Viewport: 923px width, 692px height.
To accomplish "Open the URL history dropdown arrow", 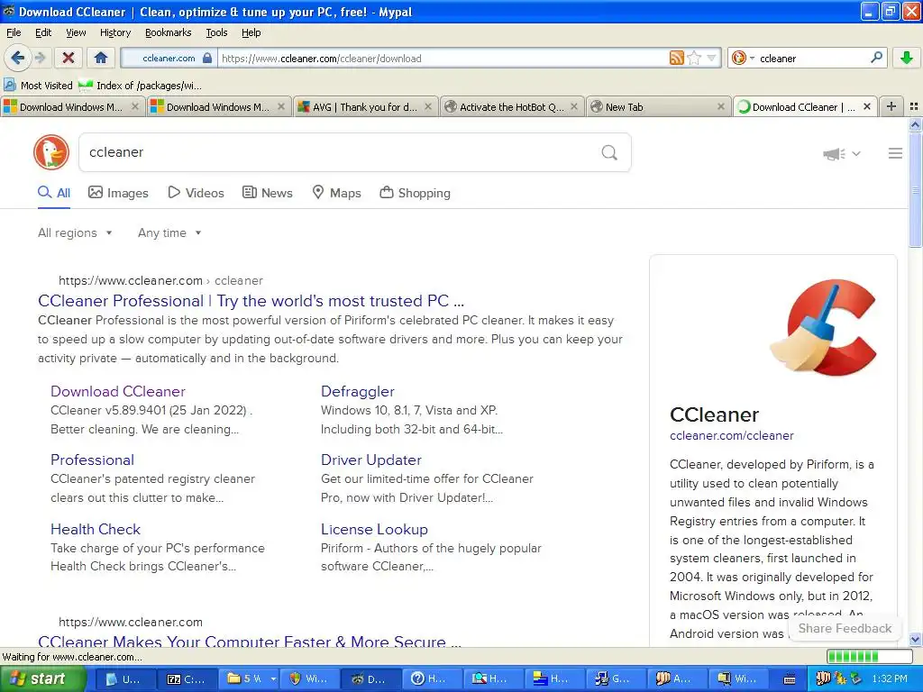I will click(711, 58).
